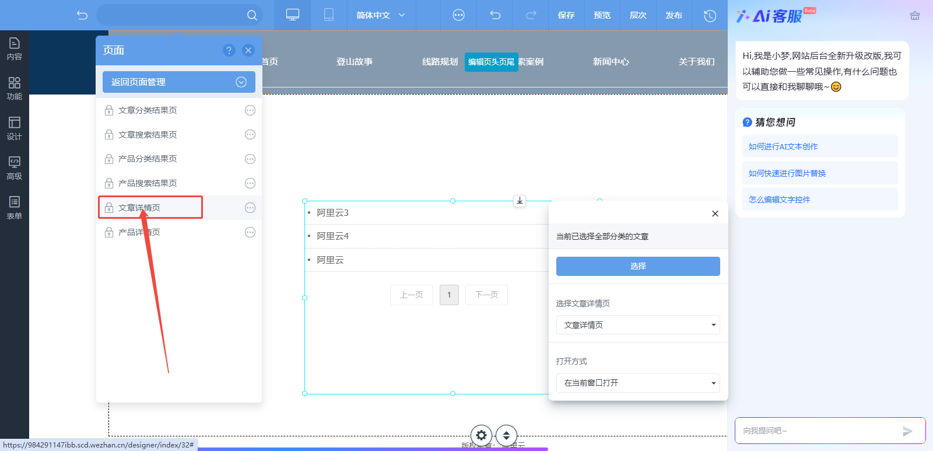Click the search magnifier icon
The height and width of the screenshot is (451, 933).
coord(252,15)
